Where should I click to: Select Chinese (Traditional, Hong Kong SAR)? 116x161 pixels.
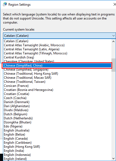coord(57,74)
